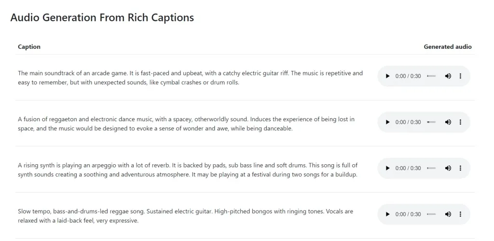Screen dimensions: 494x241
Task: Click the rising synth audio progress bar
Action: [x=431, y=168]
